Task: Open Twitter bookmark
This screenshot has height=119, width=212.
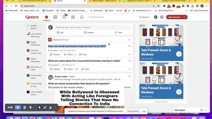Action: [x=61, y=11]
